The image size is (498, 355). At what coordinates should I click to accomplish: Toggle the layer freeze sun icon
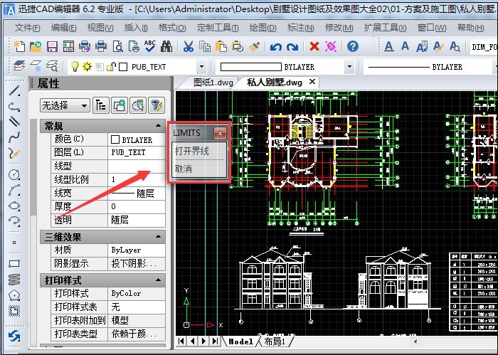(x=86, y=67)
